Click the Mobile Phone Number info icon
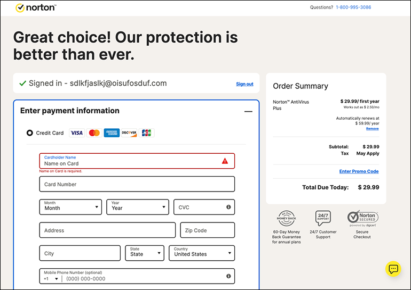Image resolution: width=411 pixels, height=290 pixels. point(228,276)
